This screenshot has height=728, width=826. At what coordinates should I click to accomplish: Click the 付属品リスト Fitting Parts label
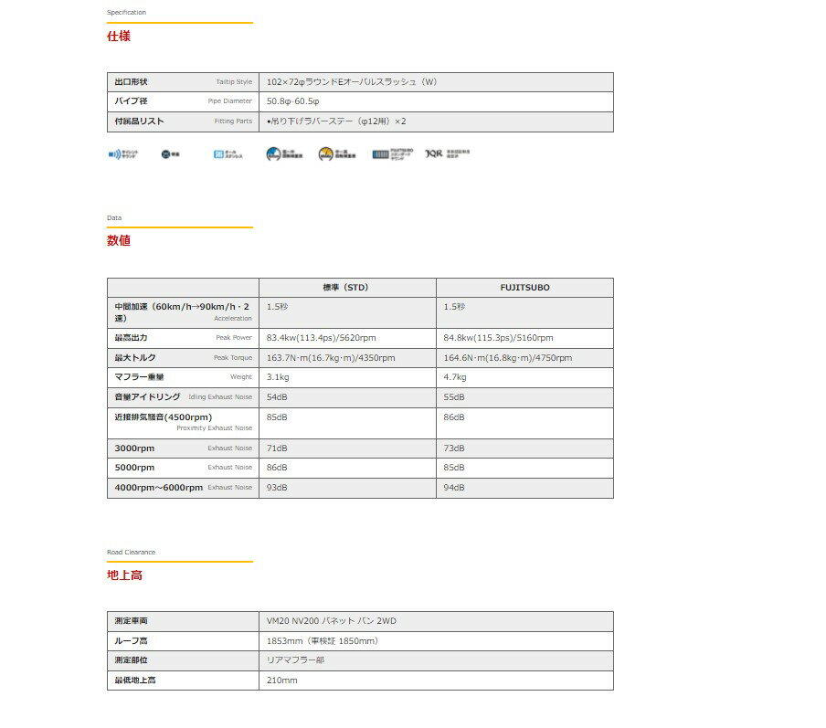[x=183, y=121]
